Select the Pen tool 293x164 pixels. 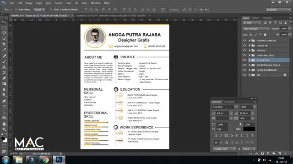click(x=4, y=101)
